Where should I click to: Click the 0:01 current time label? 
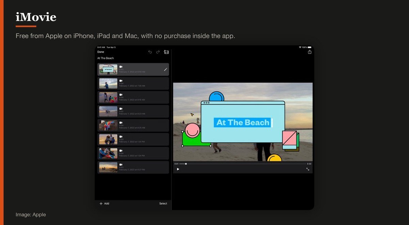click(176, 164)
